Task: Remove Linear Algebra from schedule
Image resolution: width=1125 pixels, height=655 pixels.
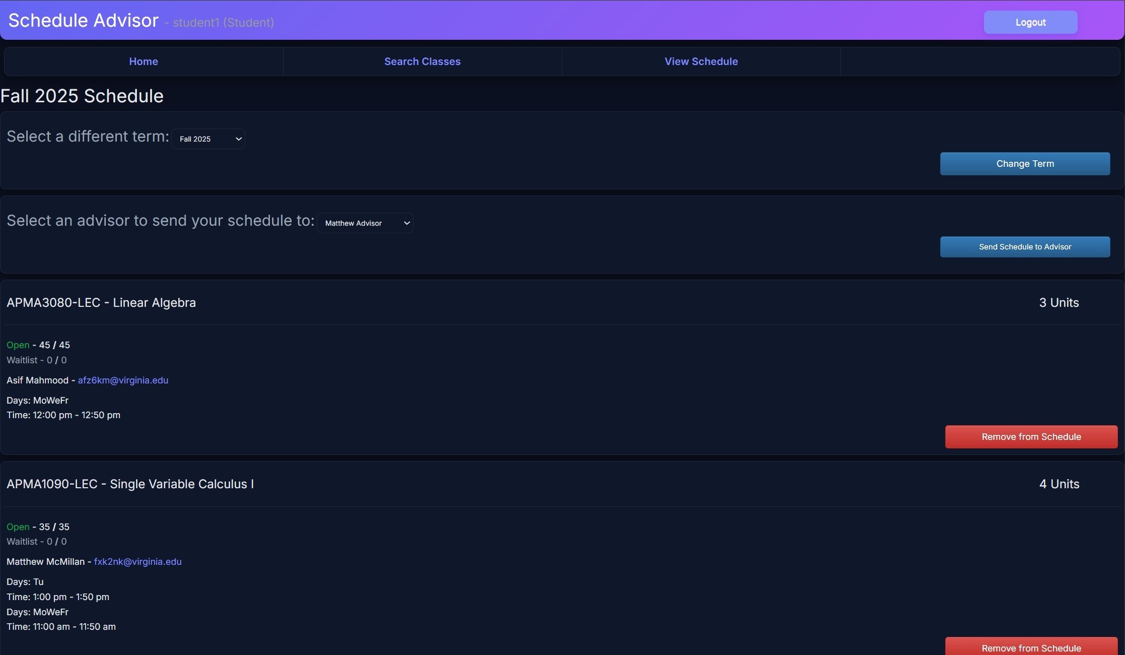Action: [1030, 437]
